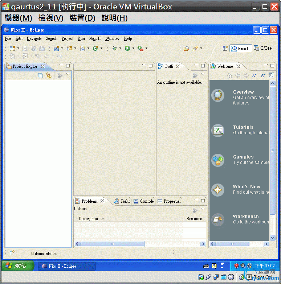Click the Save All toolbar icon
Viewport: 281px width, 284px height.
[x=33, y=48]
